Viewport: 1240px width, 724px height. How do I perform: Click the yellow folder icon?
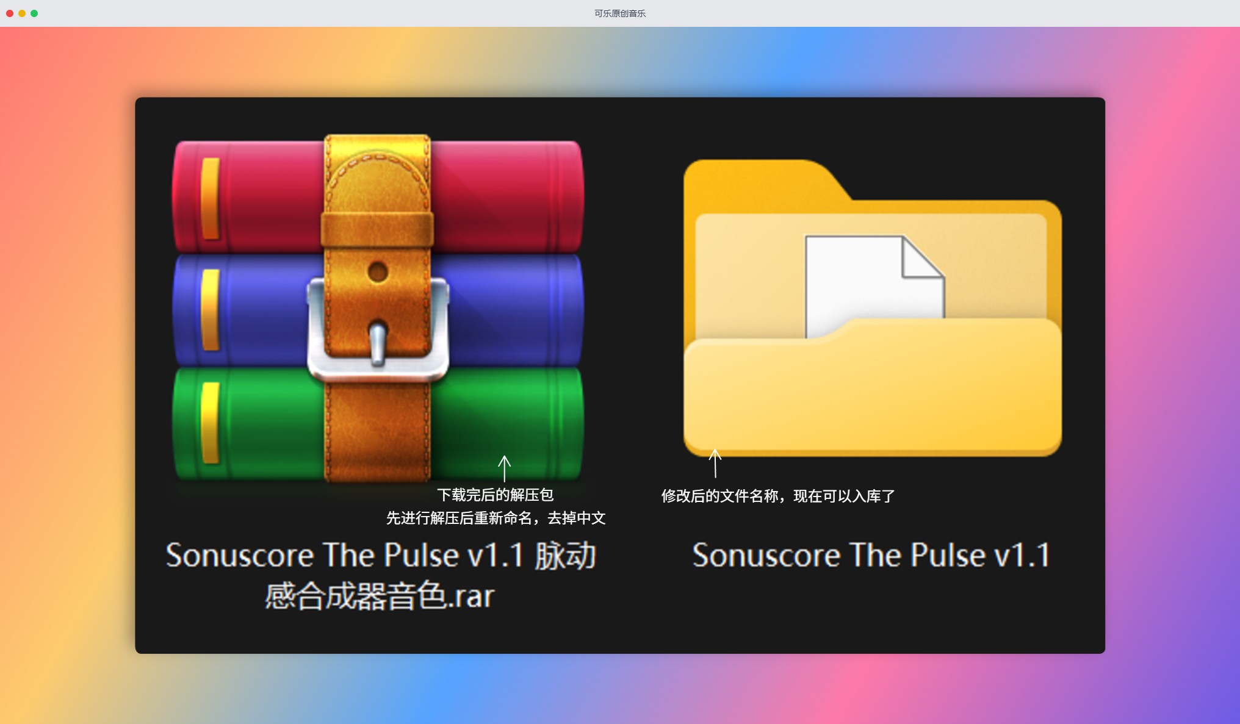[x=873, y=308]
